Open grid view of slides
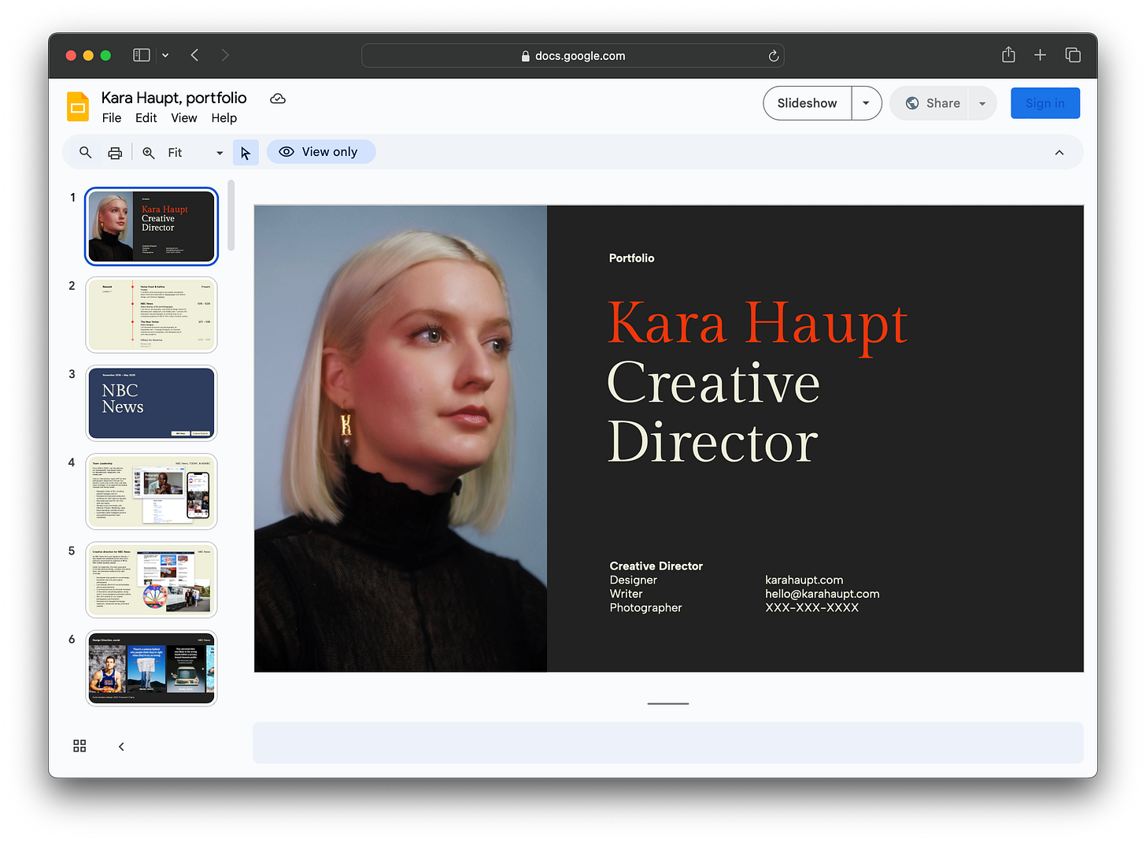This screenshot has height=842, width=1146. tap(79, 746)
